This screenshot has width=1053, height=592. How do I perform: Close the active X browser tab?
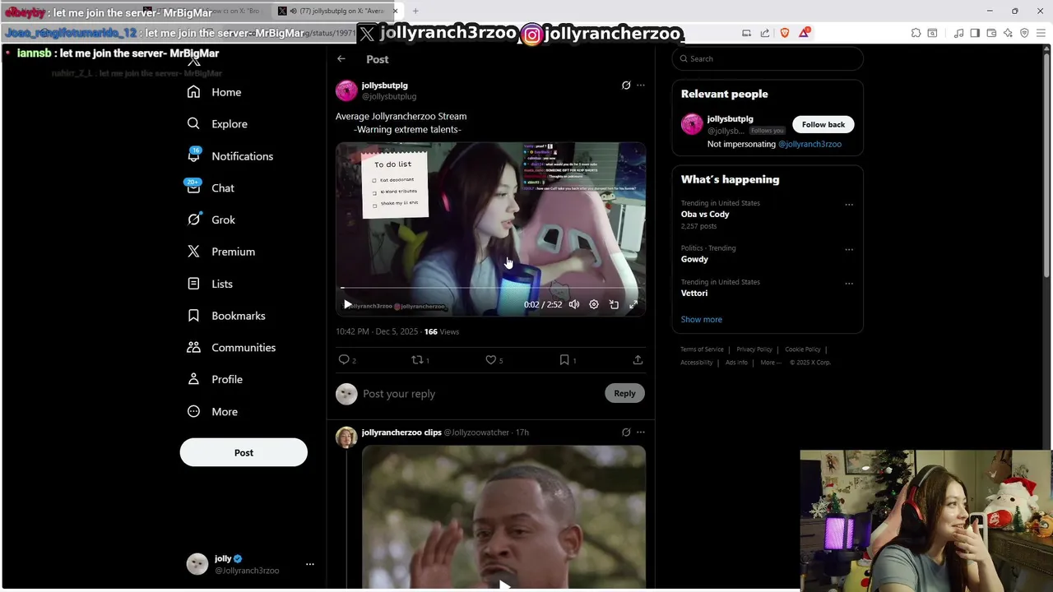pyautogui.click(x=395, y=11)
